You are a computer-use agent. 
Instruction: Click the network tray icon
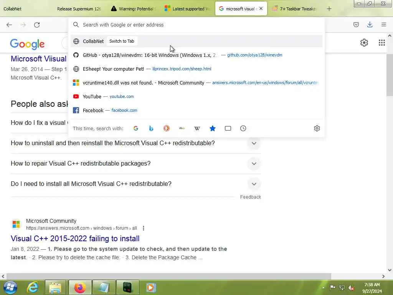pos(342,288)
